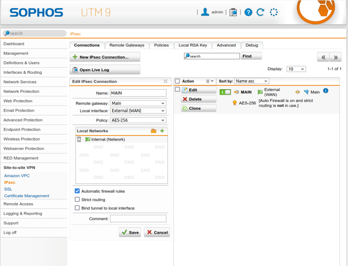The image size is (348, 266).
Task: Click the Save button
Action: (x=130, y=232)
